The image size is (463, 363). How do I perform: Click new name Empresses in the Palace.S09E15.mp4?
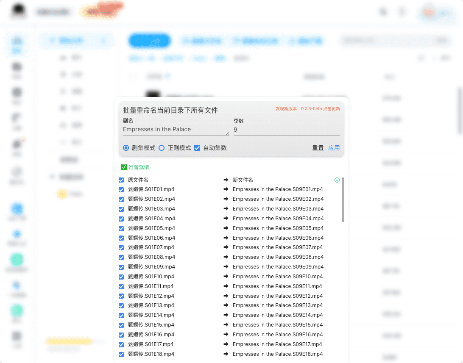coord(278,325)
